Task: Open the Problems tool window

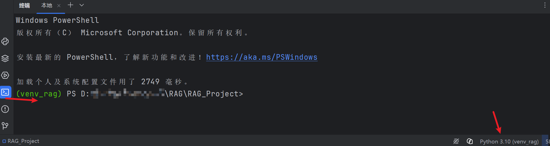Action: [x=5, y=109]
